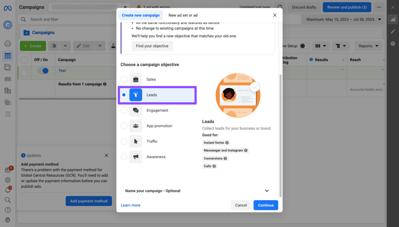This screenshot has width=399, height=227.
Task: Toggle the Test campaign on/off switch
Action: click(x=43, y=71)
